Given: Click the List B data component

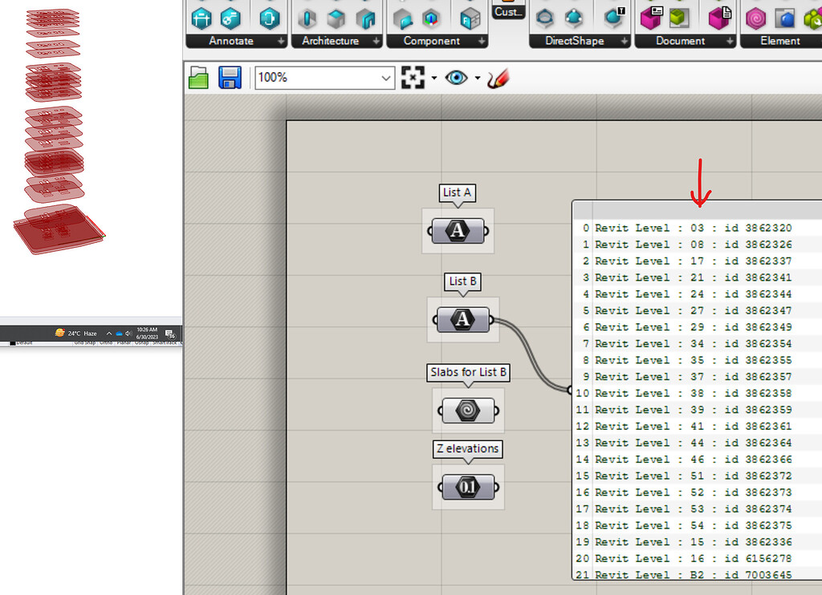Looking at the screenshot, I should coord(463,319).
